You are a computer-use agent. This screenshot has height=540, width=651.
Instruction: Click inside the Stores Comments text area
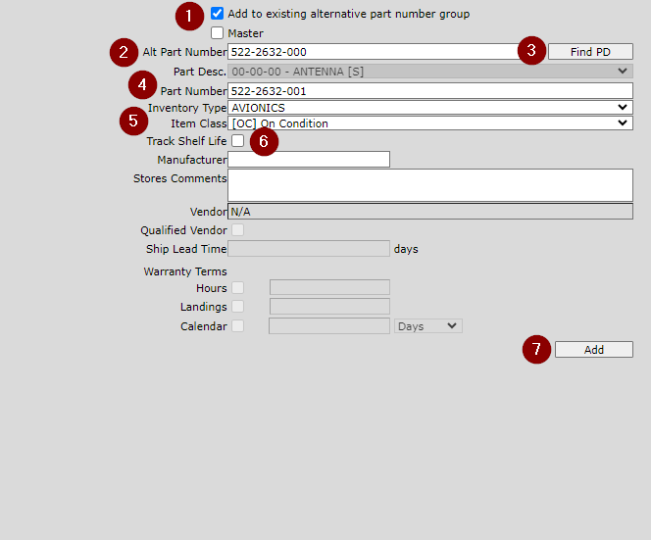pos(429,184)
